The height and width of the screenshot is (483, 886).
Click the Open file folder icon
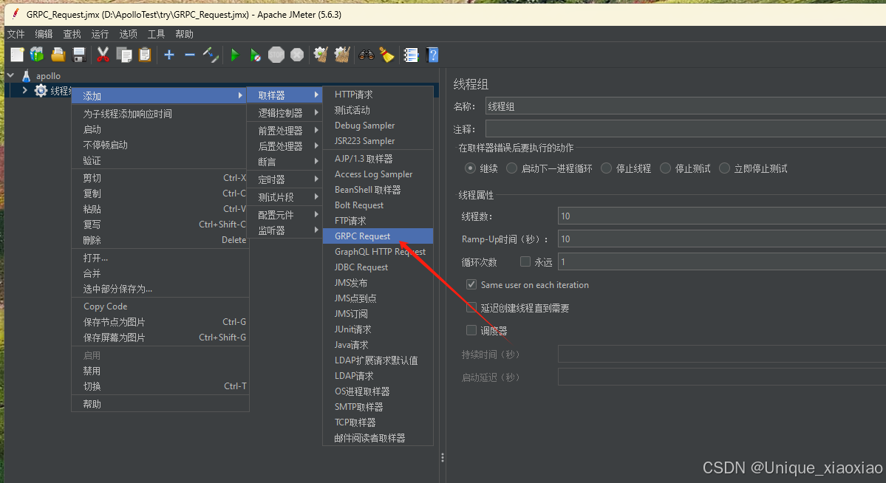click(58, 55)
